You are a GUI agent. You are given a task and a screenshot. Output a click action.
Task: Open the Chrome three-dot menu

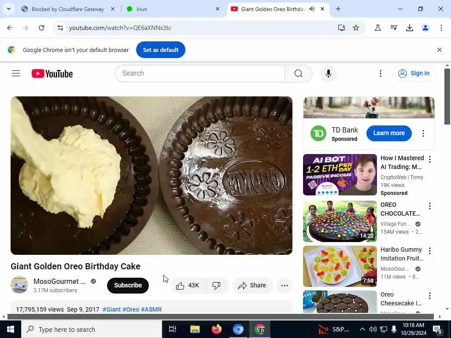[x=441, y=28]
